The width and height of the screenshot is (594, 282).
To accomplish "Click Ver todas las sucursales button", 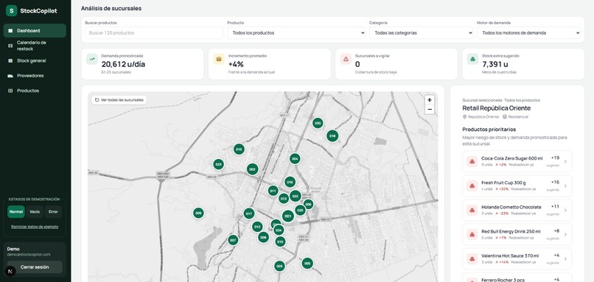I will click(119, 100).
